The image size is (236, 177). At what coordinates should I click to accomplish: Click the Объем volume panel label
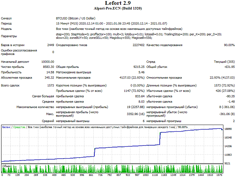tap(7, 166)
